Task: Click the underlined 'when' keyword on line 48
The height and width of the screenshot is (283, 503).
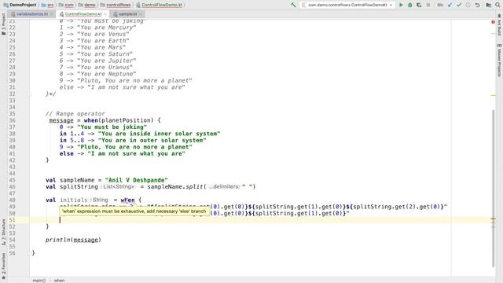Action: coord(127,200)
